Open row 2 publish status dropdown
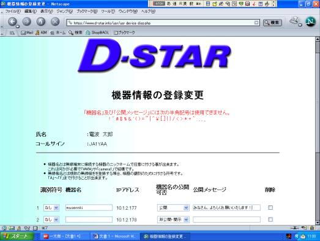This screenshot has height=241, width=320. (x=173, y=220)
